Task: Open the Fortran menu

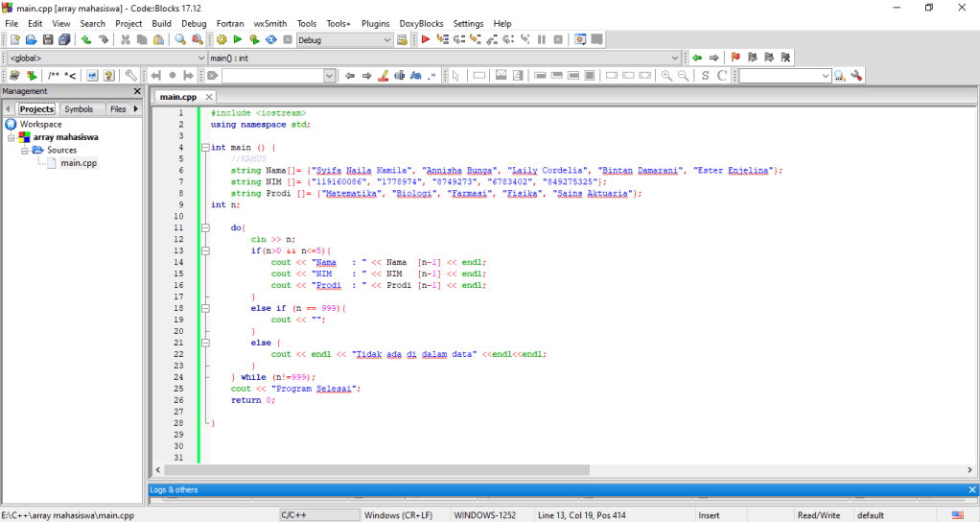Action: pos(230,23)
